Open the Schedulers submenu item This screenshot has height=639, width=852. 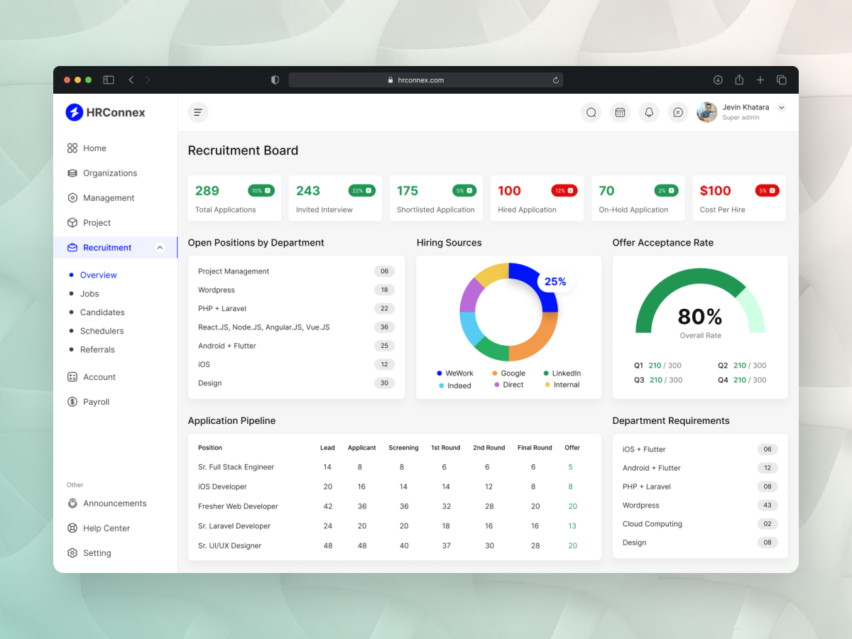pyautogui.click(x=102, y=331)
